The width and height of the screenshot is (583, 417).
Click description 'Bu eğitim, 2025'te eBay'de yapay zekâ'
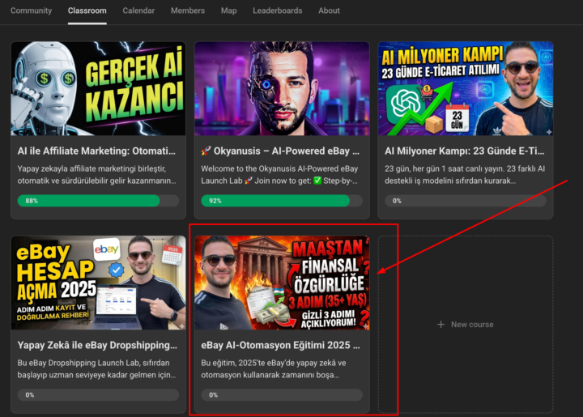(x=274, y=363)
